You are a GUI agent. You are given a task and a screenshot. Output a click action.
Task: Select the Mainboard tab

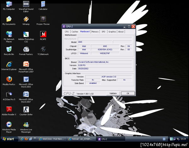[x=85, y=32]
